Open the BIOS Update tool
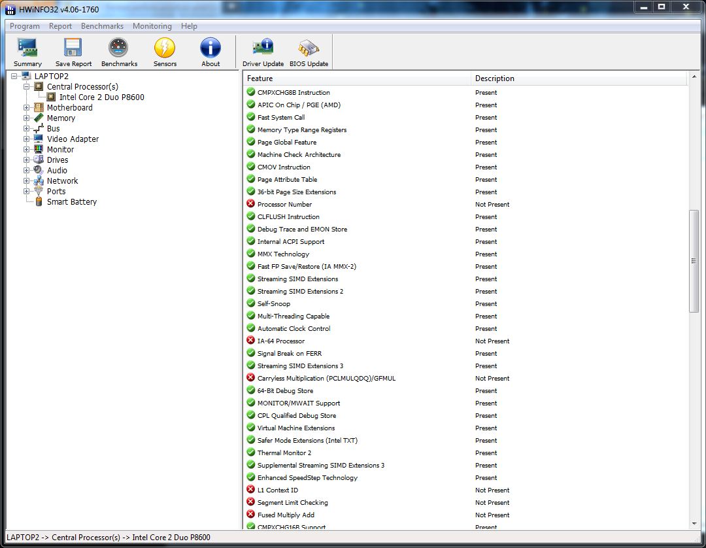The height and width of the screenshot is (548, 706). (309, 52)
